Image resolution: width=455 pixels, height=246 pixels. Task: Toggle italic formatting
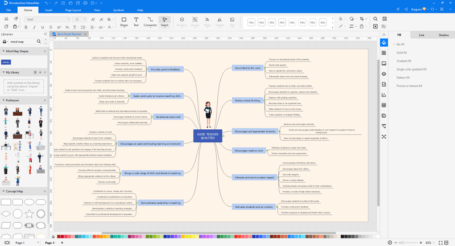pyautogui.click(x=34, y=27)
